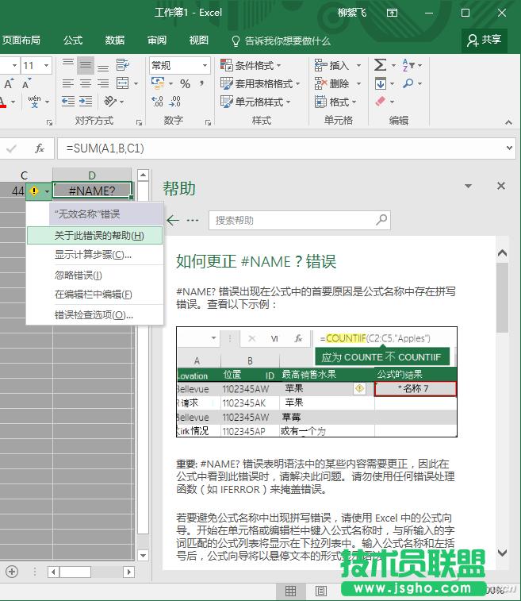The image size is (521, 601).
Task: Go back using the help pane arrow
Action: pos(171,220)
